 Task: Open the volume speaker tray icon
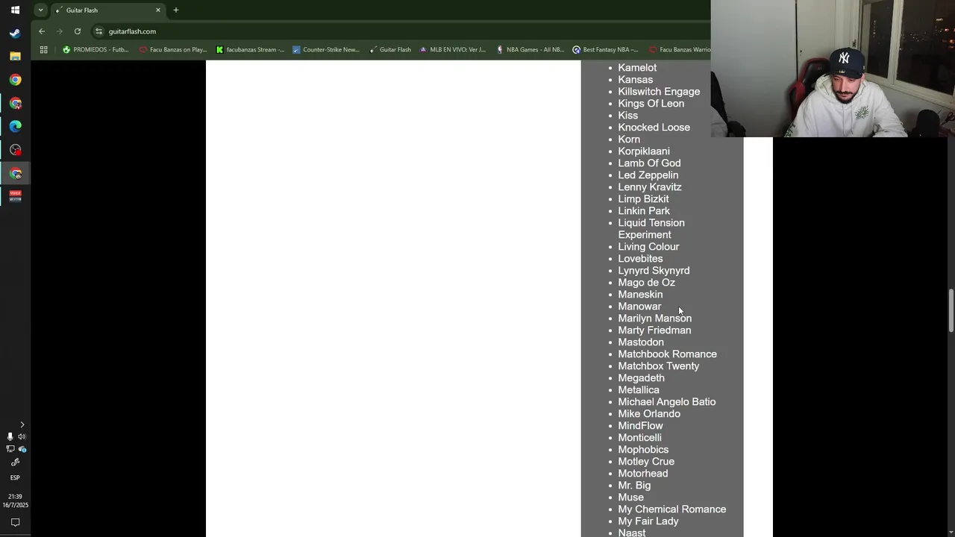point(22,436)
